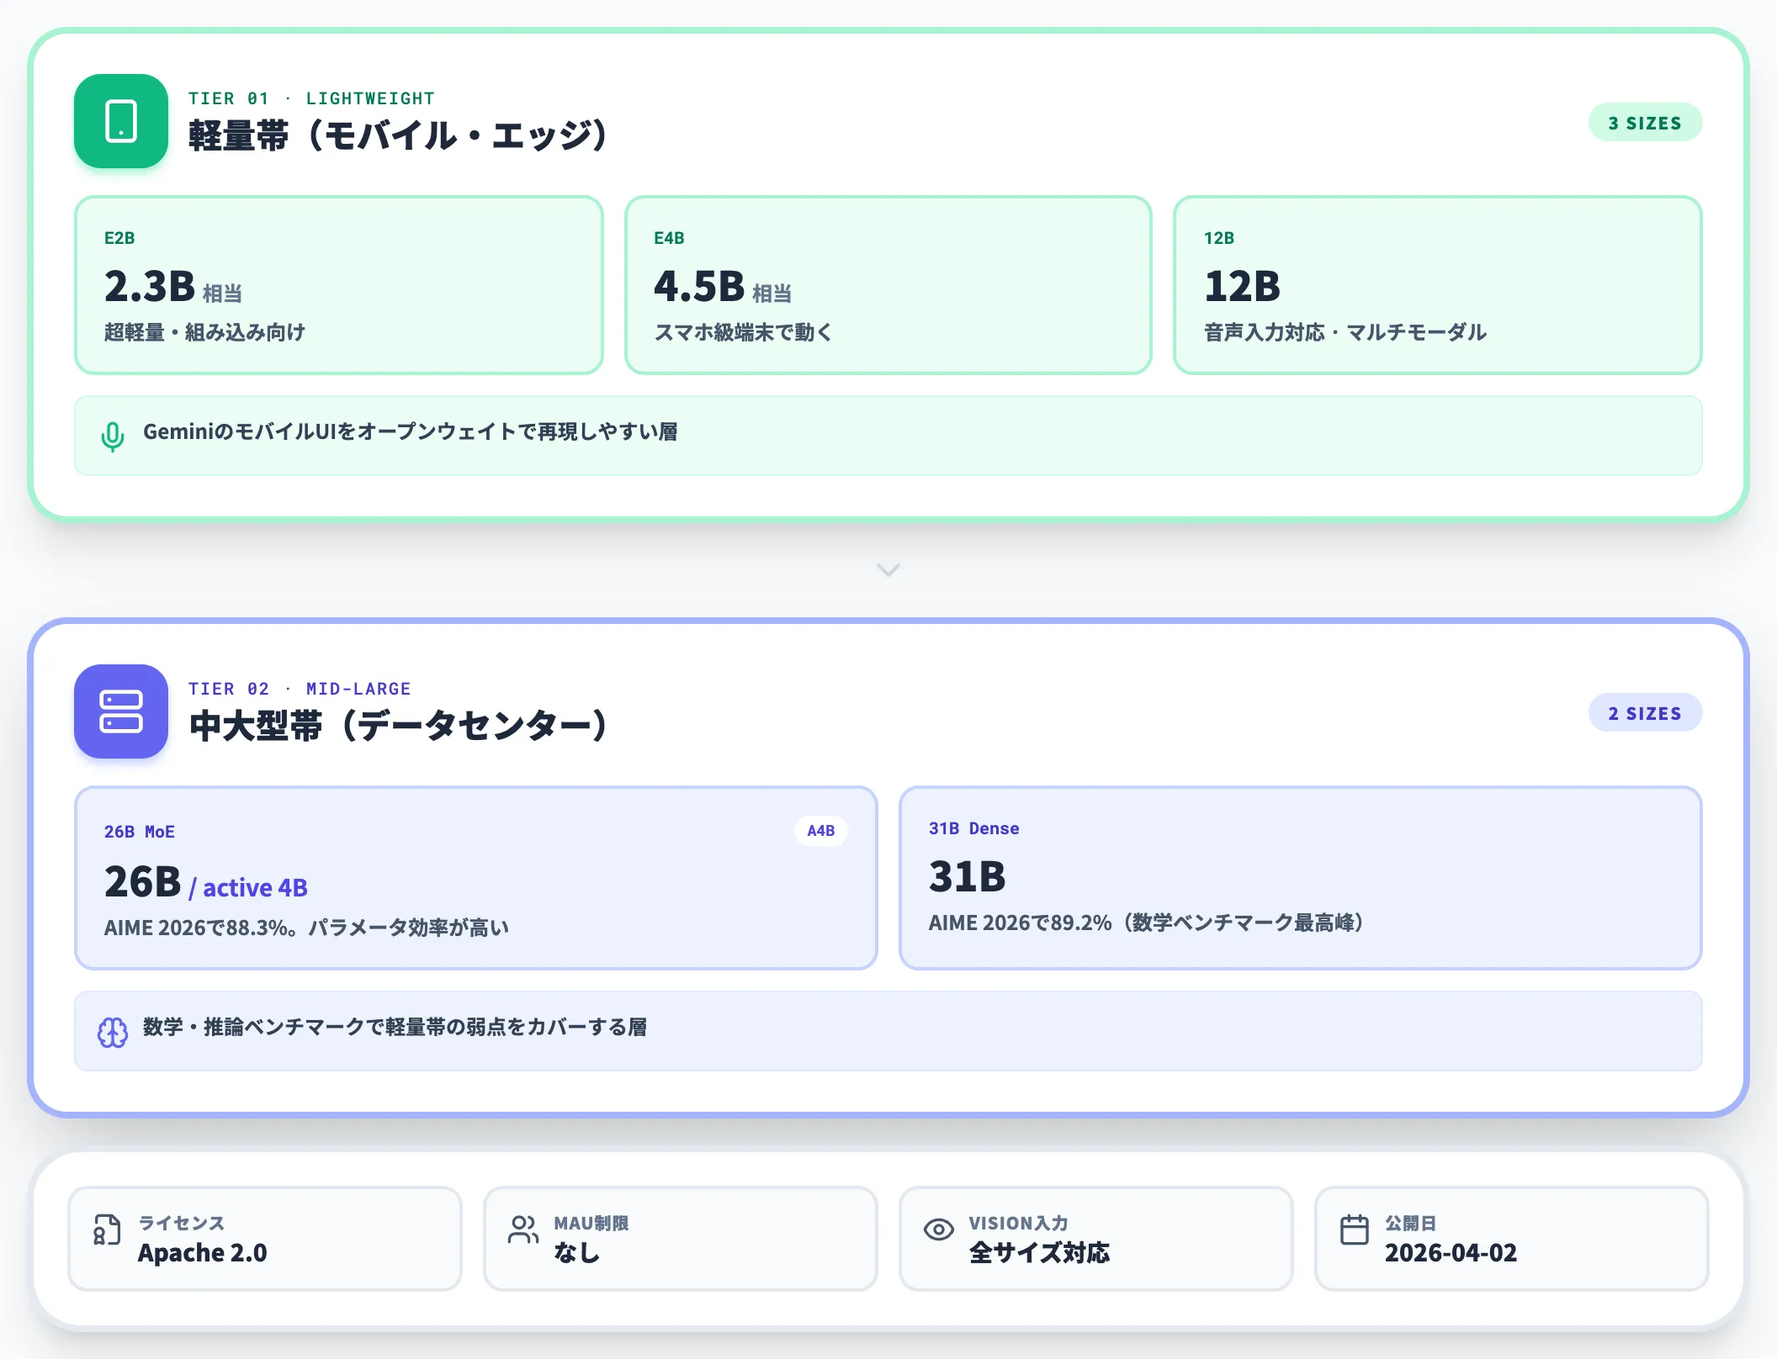The height and width of the screenshot is (1359, 1777).
Task: Click the A4B badge
Action: (x=821, y=831)
